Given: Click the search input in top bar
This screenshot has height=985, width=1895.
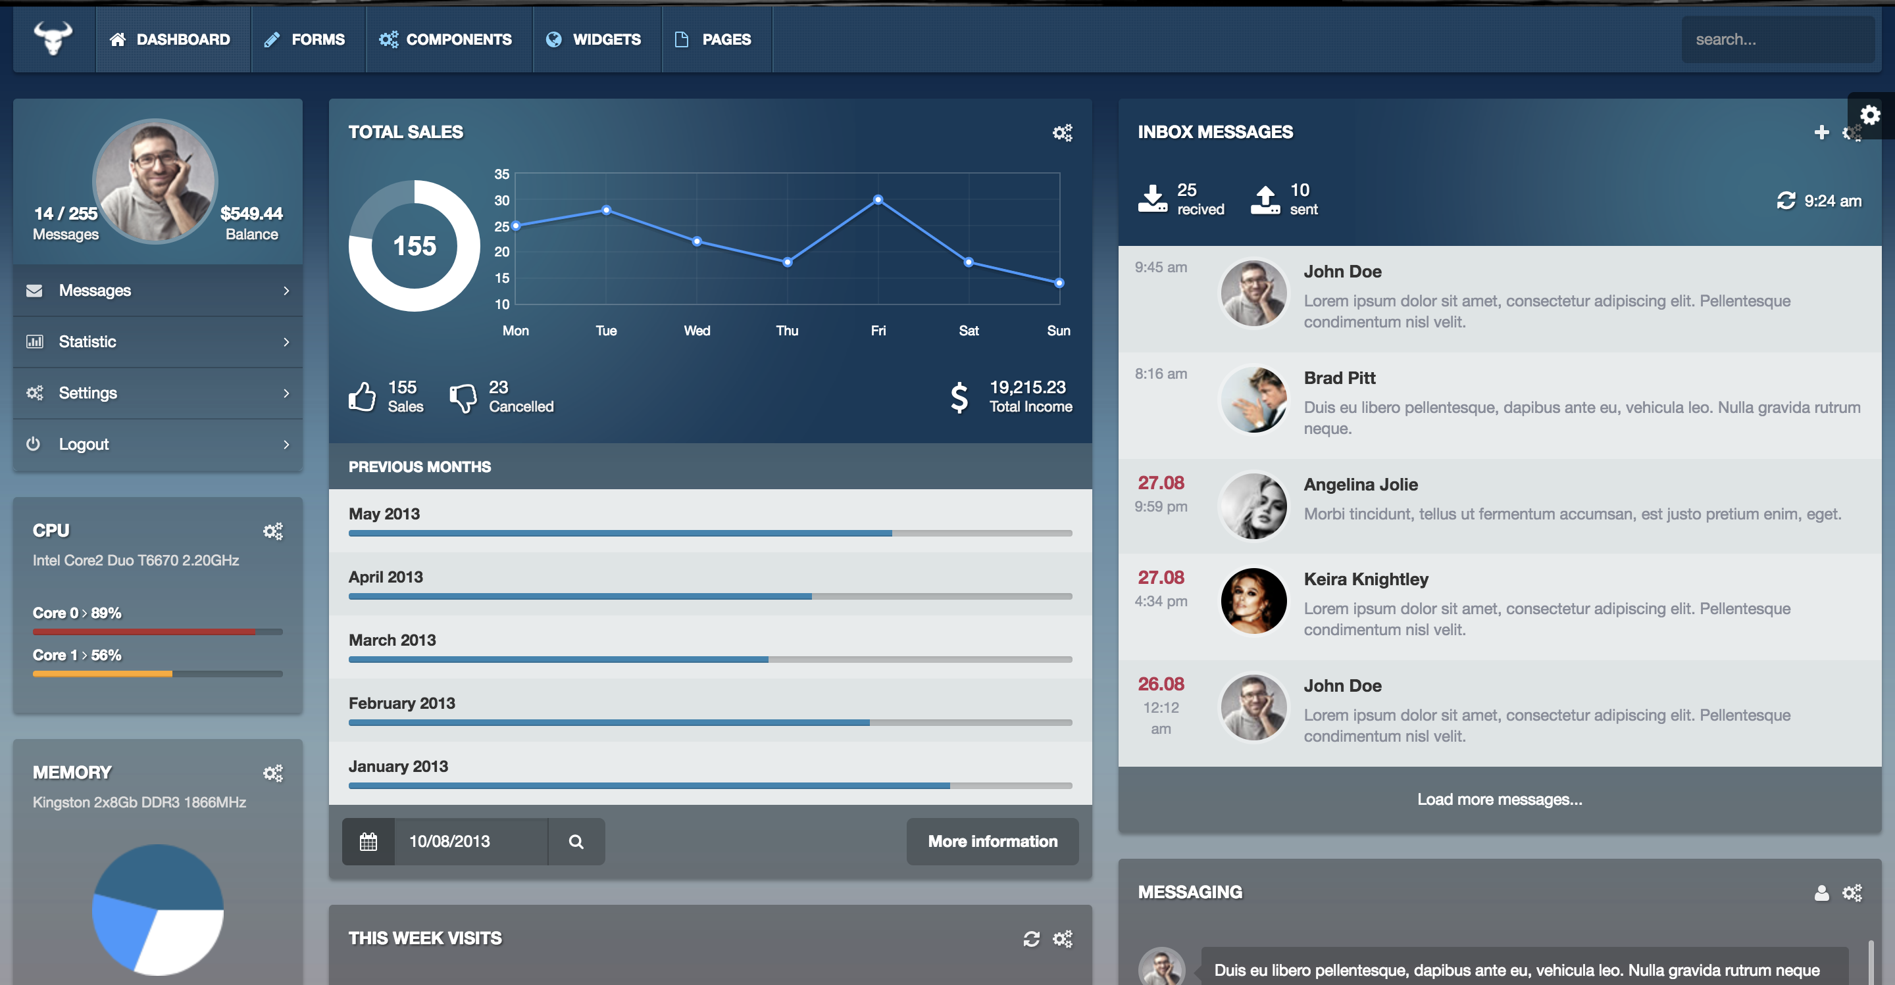Looking at the screenshot, I should (1777, 39).
